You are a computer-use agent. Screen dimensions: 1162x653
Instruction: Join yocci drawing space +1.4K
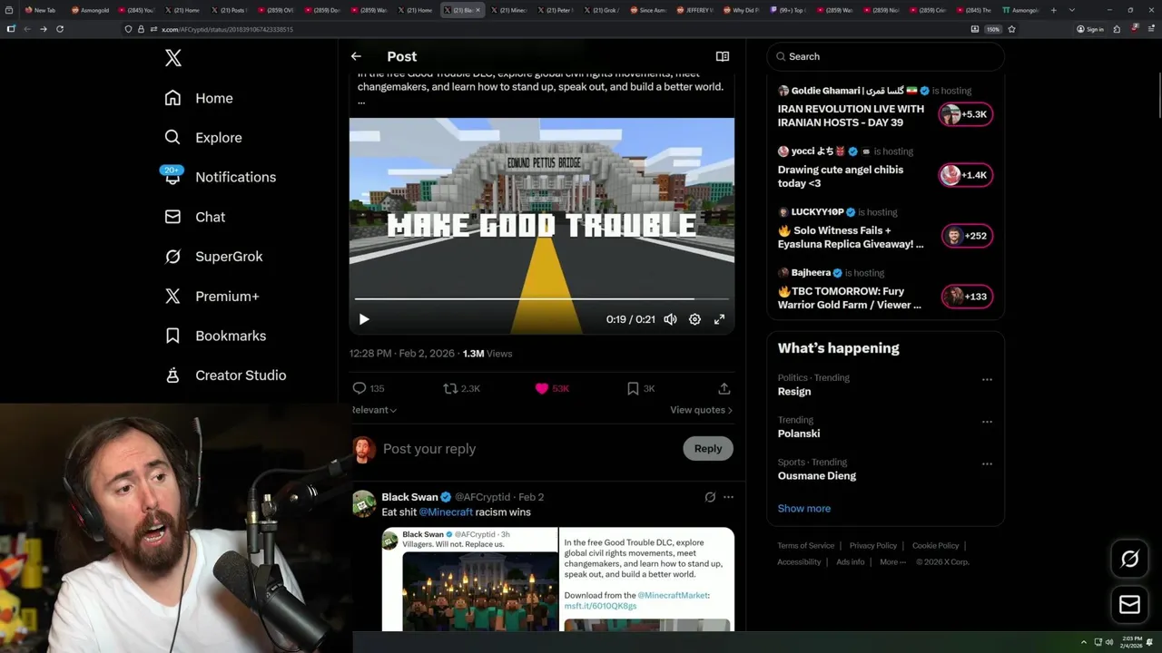click(966, 175)
